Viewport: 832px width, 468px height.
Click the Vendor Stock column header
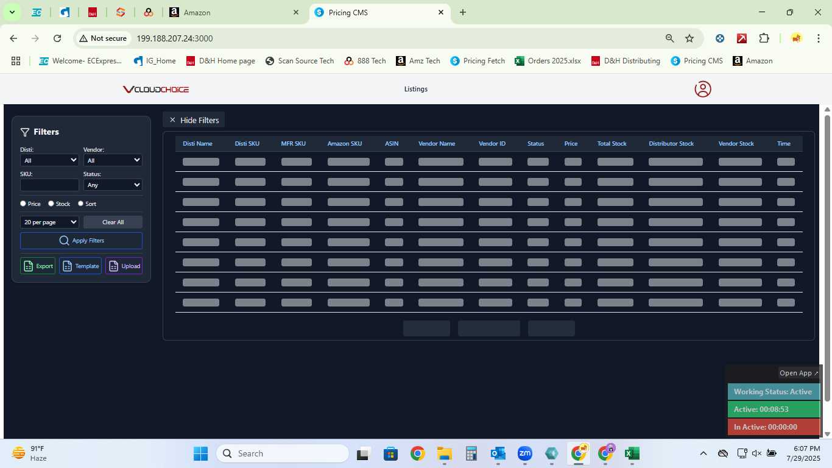pyautogui.click(x=736, y=144)
